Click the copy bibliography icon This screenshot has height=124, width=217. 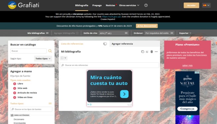point(143,51)
